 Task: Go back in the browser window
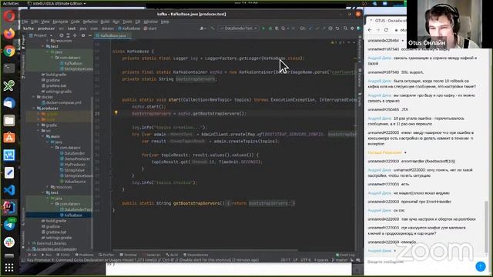click(370, 30)
